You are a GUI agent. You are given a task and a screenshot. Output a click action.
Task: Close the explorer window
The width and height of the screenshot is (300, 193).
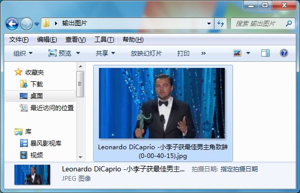click(284, 6)
